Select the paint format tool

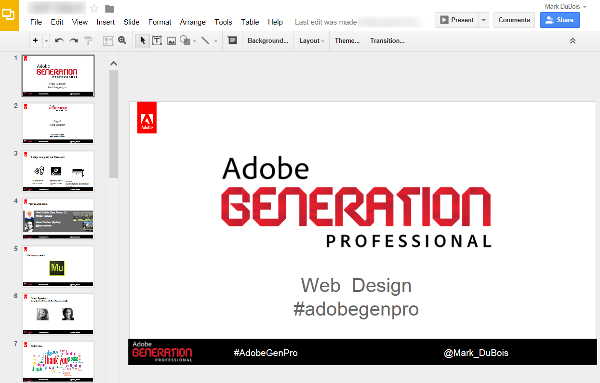(89, 41)
